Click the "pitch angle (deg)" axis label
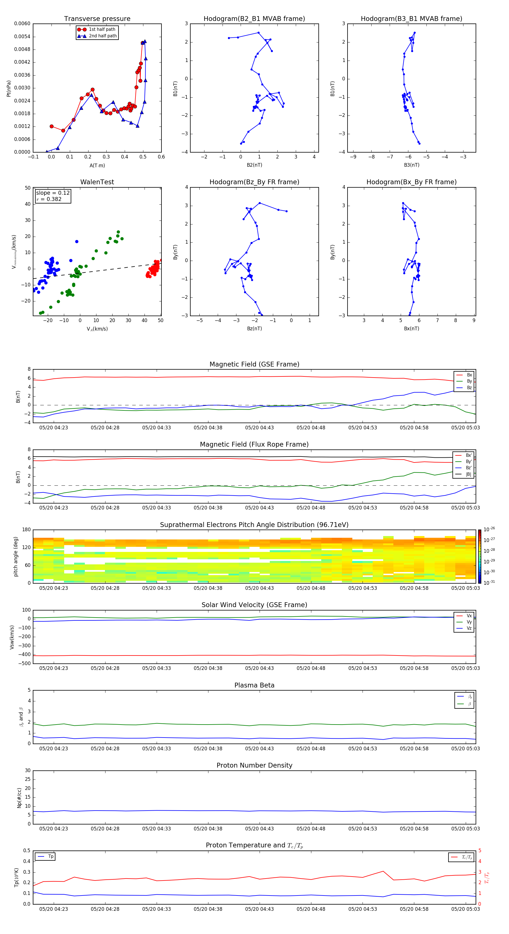This screenshot has width=509, height=934. tap(16, 556)
